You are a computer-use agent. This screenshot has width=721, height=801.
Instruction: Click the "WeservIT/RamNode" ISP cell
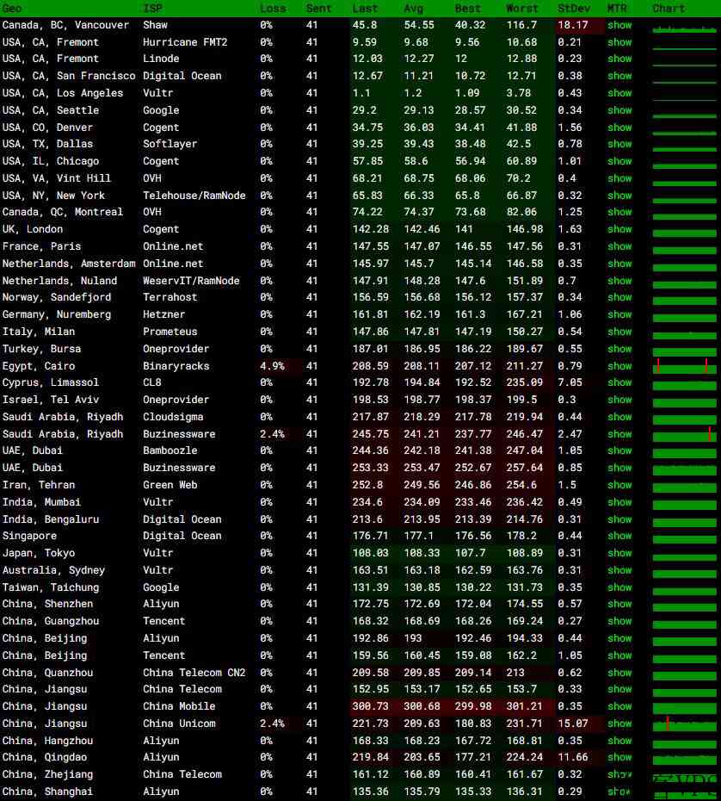[191, 281]
